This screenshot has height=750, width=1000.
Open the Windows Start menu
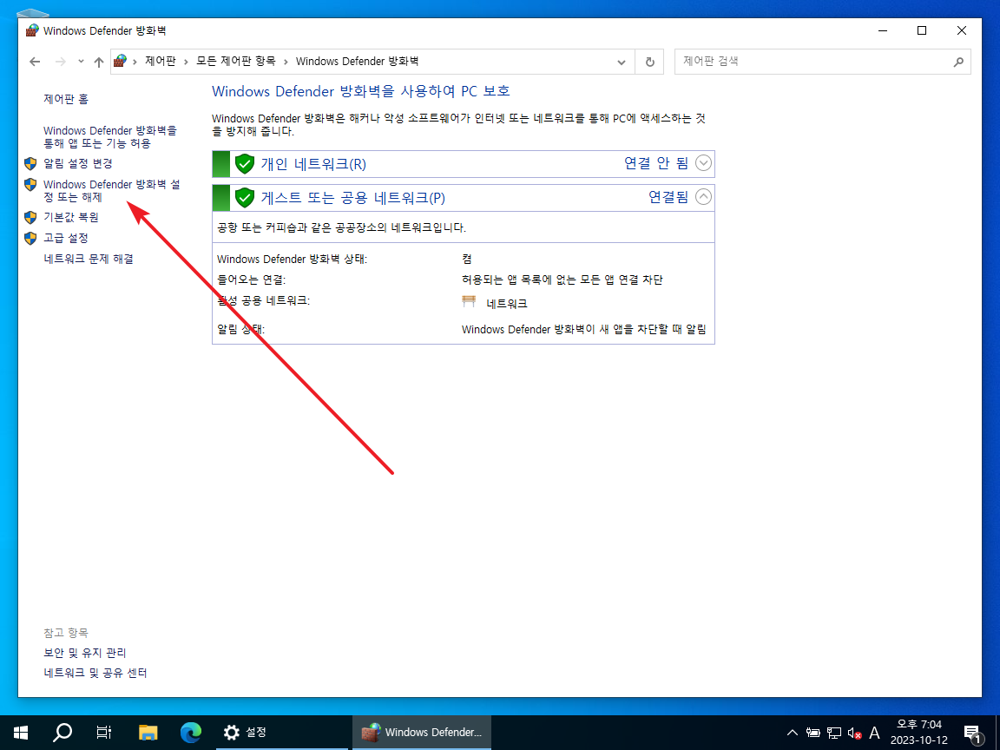[21, 732]
